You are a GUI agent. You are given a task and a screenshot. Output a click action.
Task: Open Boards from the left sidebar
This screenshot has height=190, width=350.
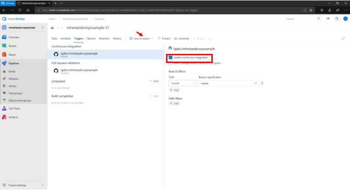click(13, 46)
